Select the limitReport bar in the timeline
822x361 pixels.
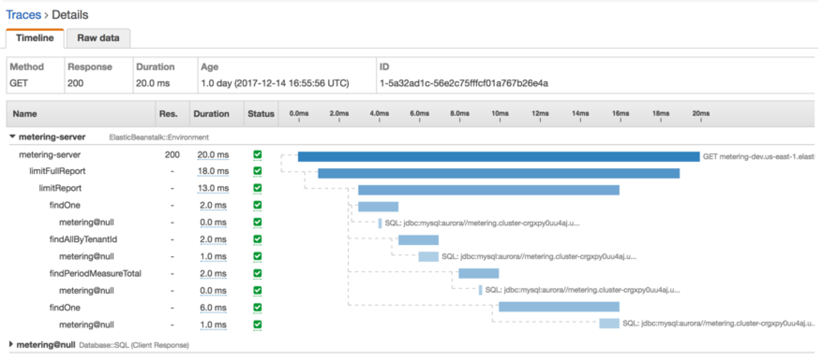coord(488,190)
